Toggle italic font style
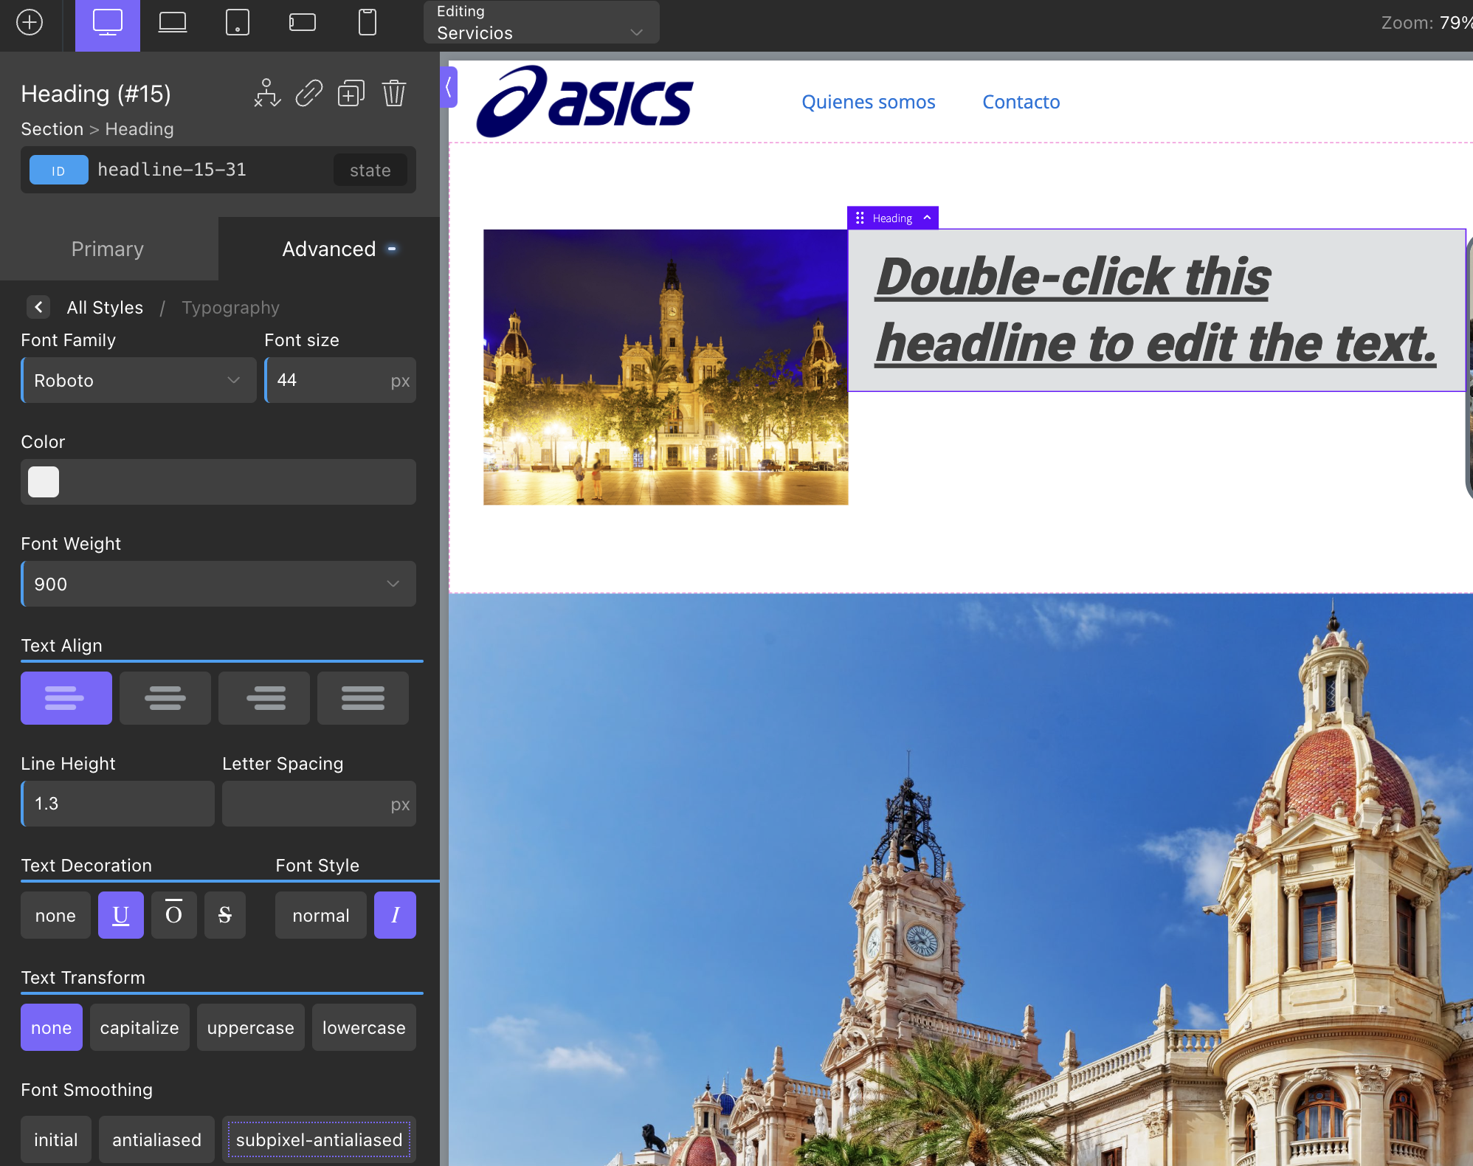Screen dimensions: 1473x1166 coord(395,915)
